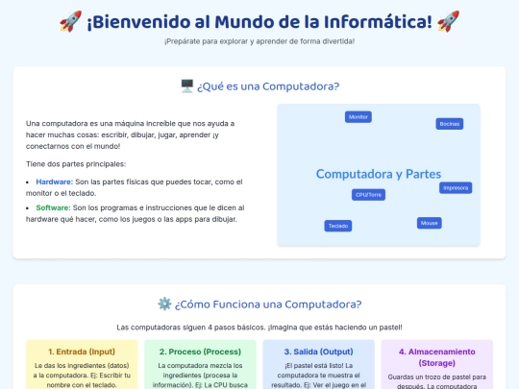Click the rocket emoji left of title
The image size is (519, 389).
[x=70, y=22]
